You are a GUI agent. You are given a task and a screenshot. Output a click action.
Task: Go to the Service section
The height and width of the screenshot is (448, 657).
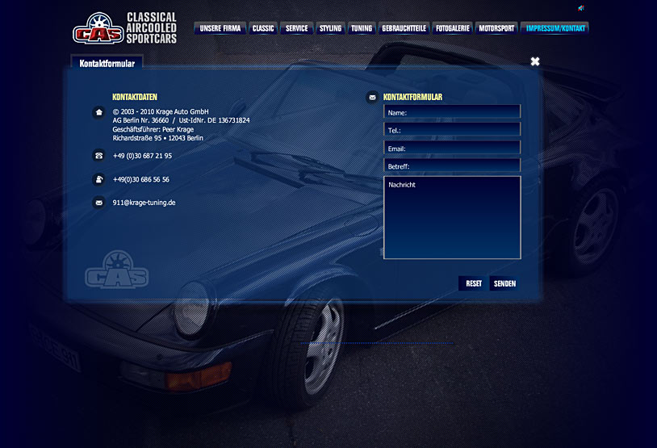pos(296,28)
